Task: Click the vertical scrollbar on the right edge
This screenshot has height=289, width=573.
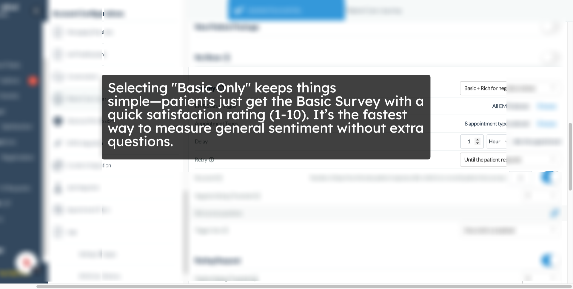Action: pyautogui.click(x=570, y=156)
